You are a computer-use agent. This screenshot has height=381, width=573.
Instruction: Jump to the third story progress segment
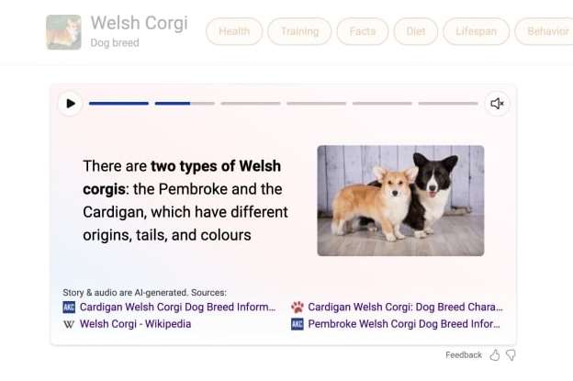coord(251,104)
